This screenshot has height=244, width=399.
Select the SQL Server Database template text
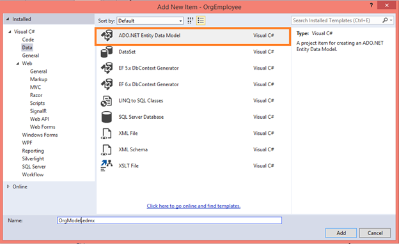pos(141,117)
